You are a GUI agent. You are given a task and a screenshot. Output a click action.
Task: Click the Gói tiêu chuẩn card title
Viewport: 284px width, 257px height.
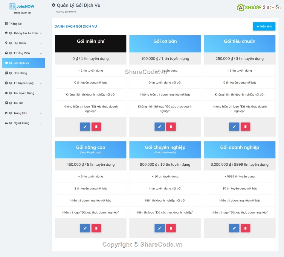click(x=240, y=41)
